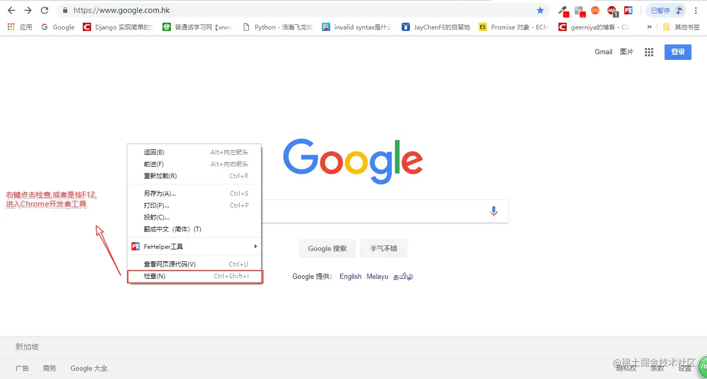Click the Google 搜索 button
Viewport: 707px width, 379px height.
coord(327,248)
